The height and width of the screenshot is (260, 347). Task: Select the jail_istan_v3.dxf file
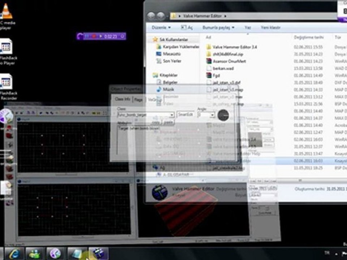pyautogui.click(x=223, y=82)
